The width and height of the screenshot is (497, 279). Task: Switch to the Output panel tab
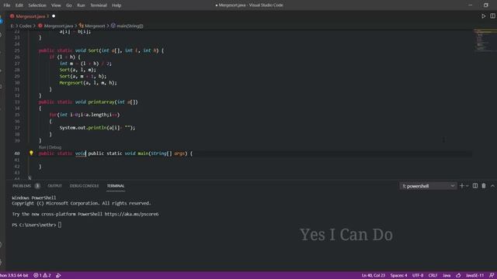(54, 186)
